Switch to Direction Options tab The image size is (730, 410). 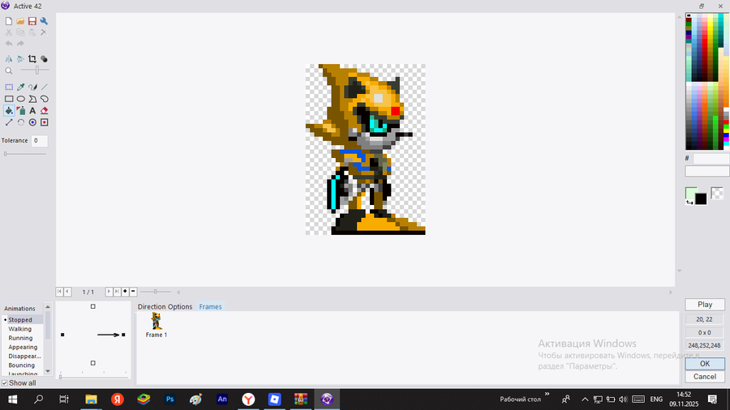(x=165, y=307)
